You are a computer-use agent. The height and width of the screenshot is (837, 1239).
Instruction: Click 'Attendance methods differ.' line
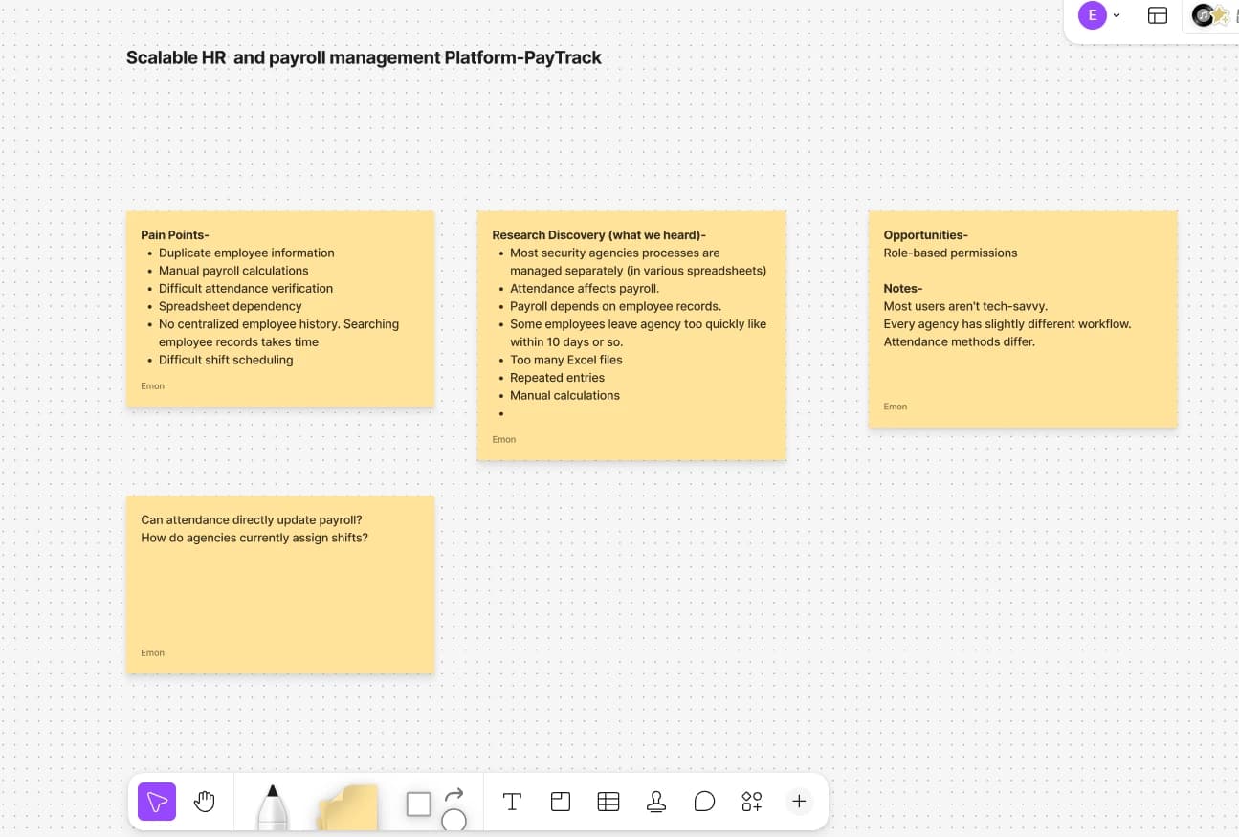pos(959,342)
